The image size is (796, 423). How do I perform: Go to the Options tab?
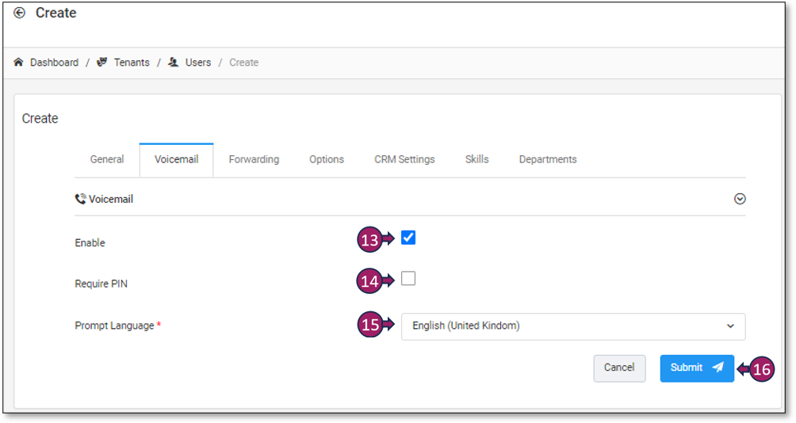(327, 159)
